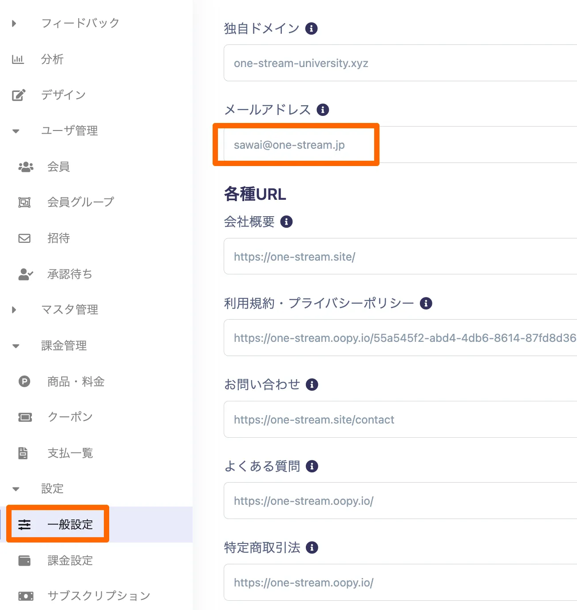Collapse the ユーザ管理 section
This screenshot has width=577, height=610.
(x=16, y=131)
